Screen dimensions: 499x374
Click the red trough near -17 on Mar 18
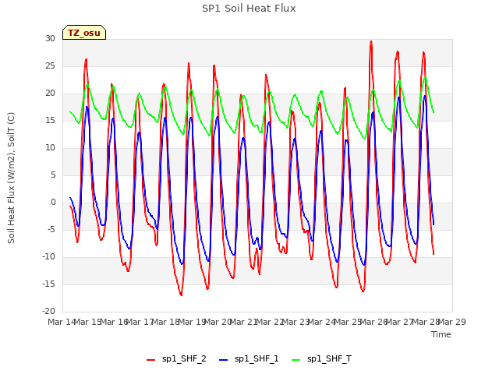(181, 295)
